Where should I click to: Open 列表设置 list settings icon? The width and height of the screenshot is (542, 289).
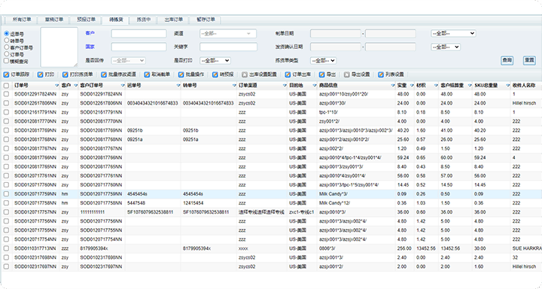tap(381, 75)
